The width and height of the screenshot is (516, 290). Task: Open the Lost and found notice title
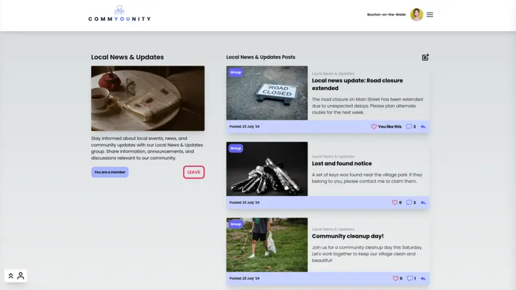click(x=342, y=164)
